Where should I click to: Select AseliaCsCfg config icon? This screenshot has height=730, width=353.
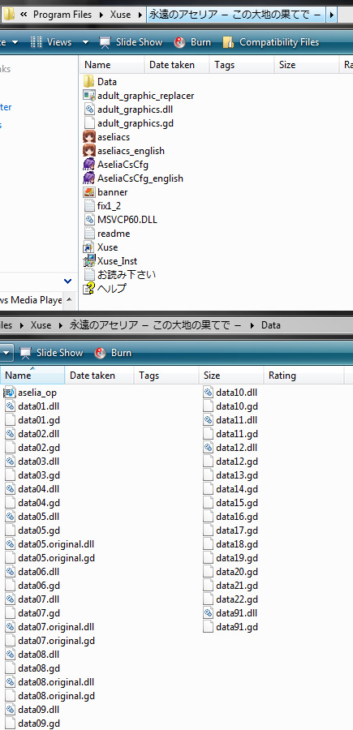click(89, 165)
